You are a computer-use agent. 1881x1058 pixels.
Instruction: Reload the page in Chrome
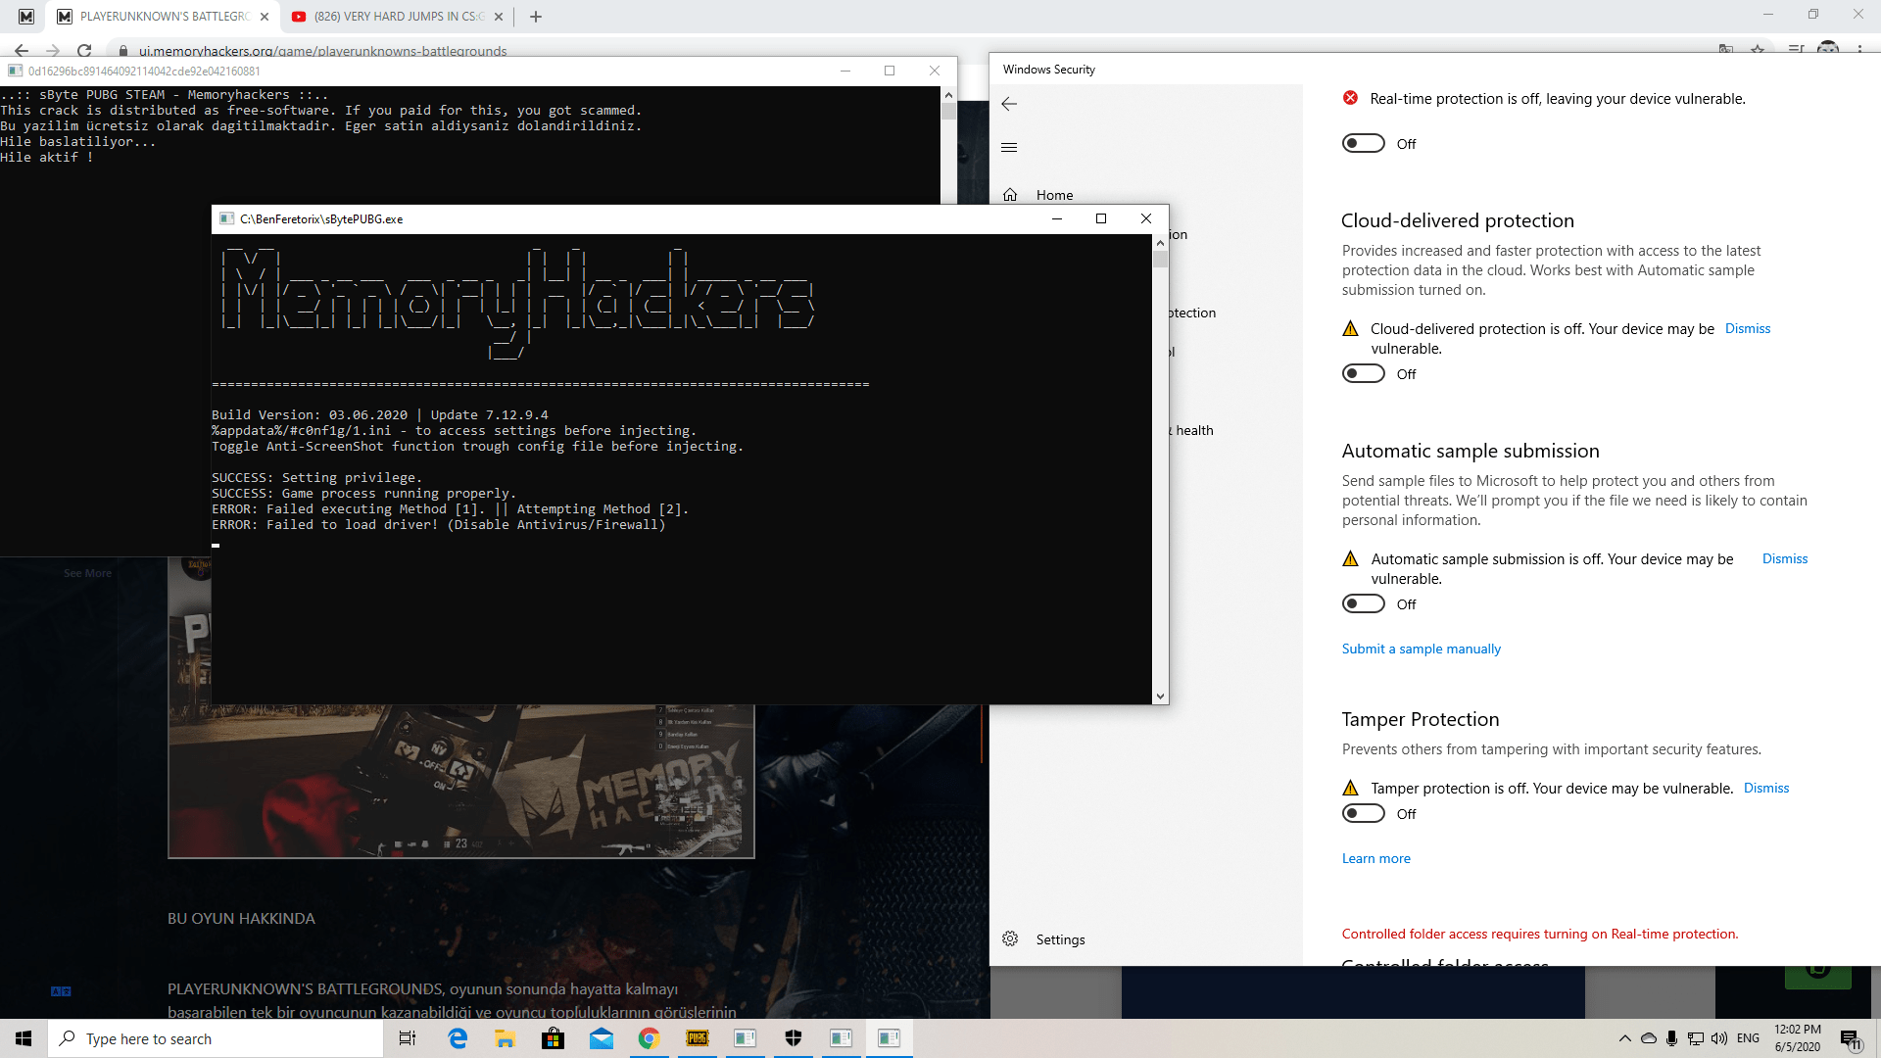point(84,50)
